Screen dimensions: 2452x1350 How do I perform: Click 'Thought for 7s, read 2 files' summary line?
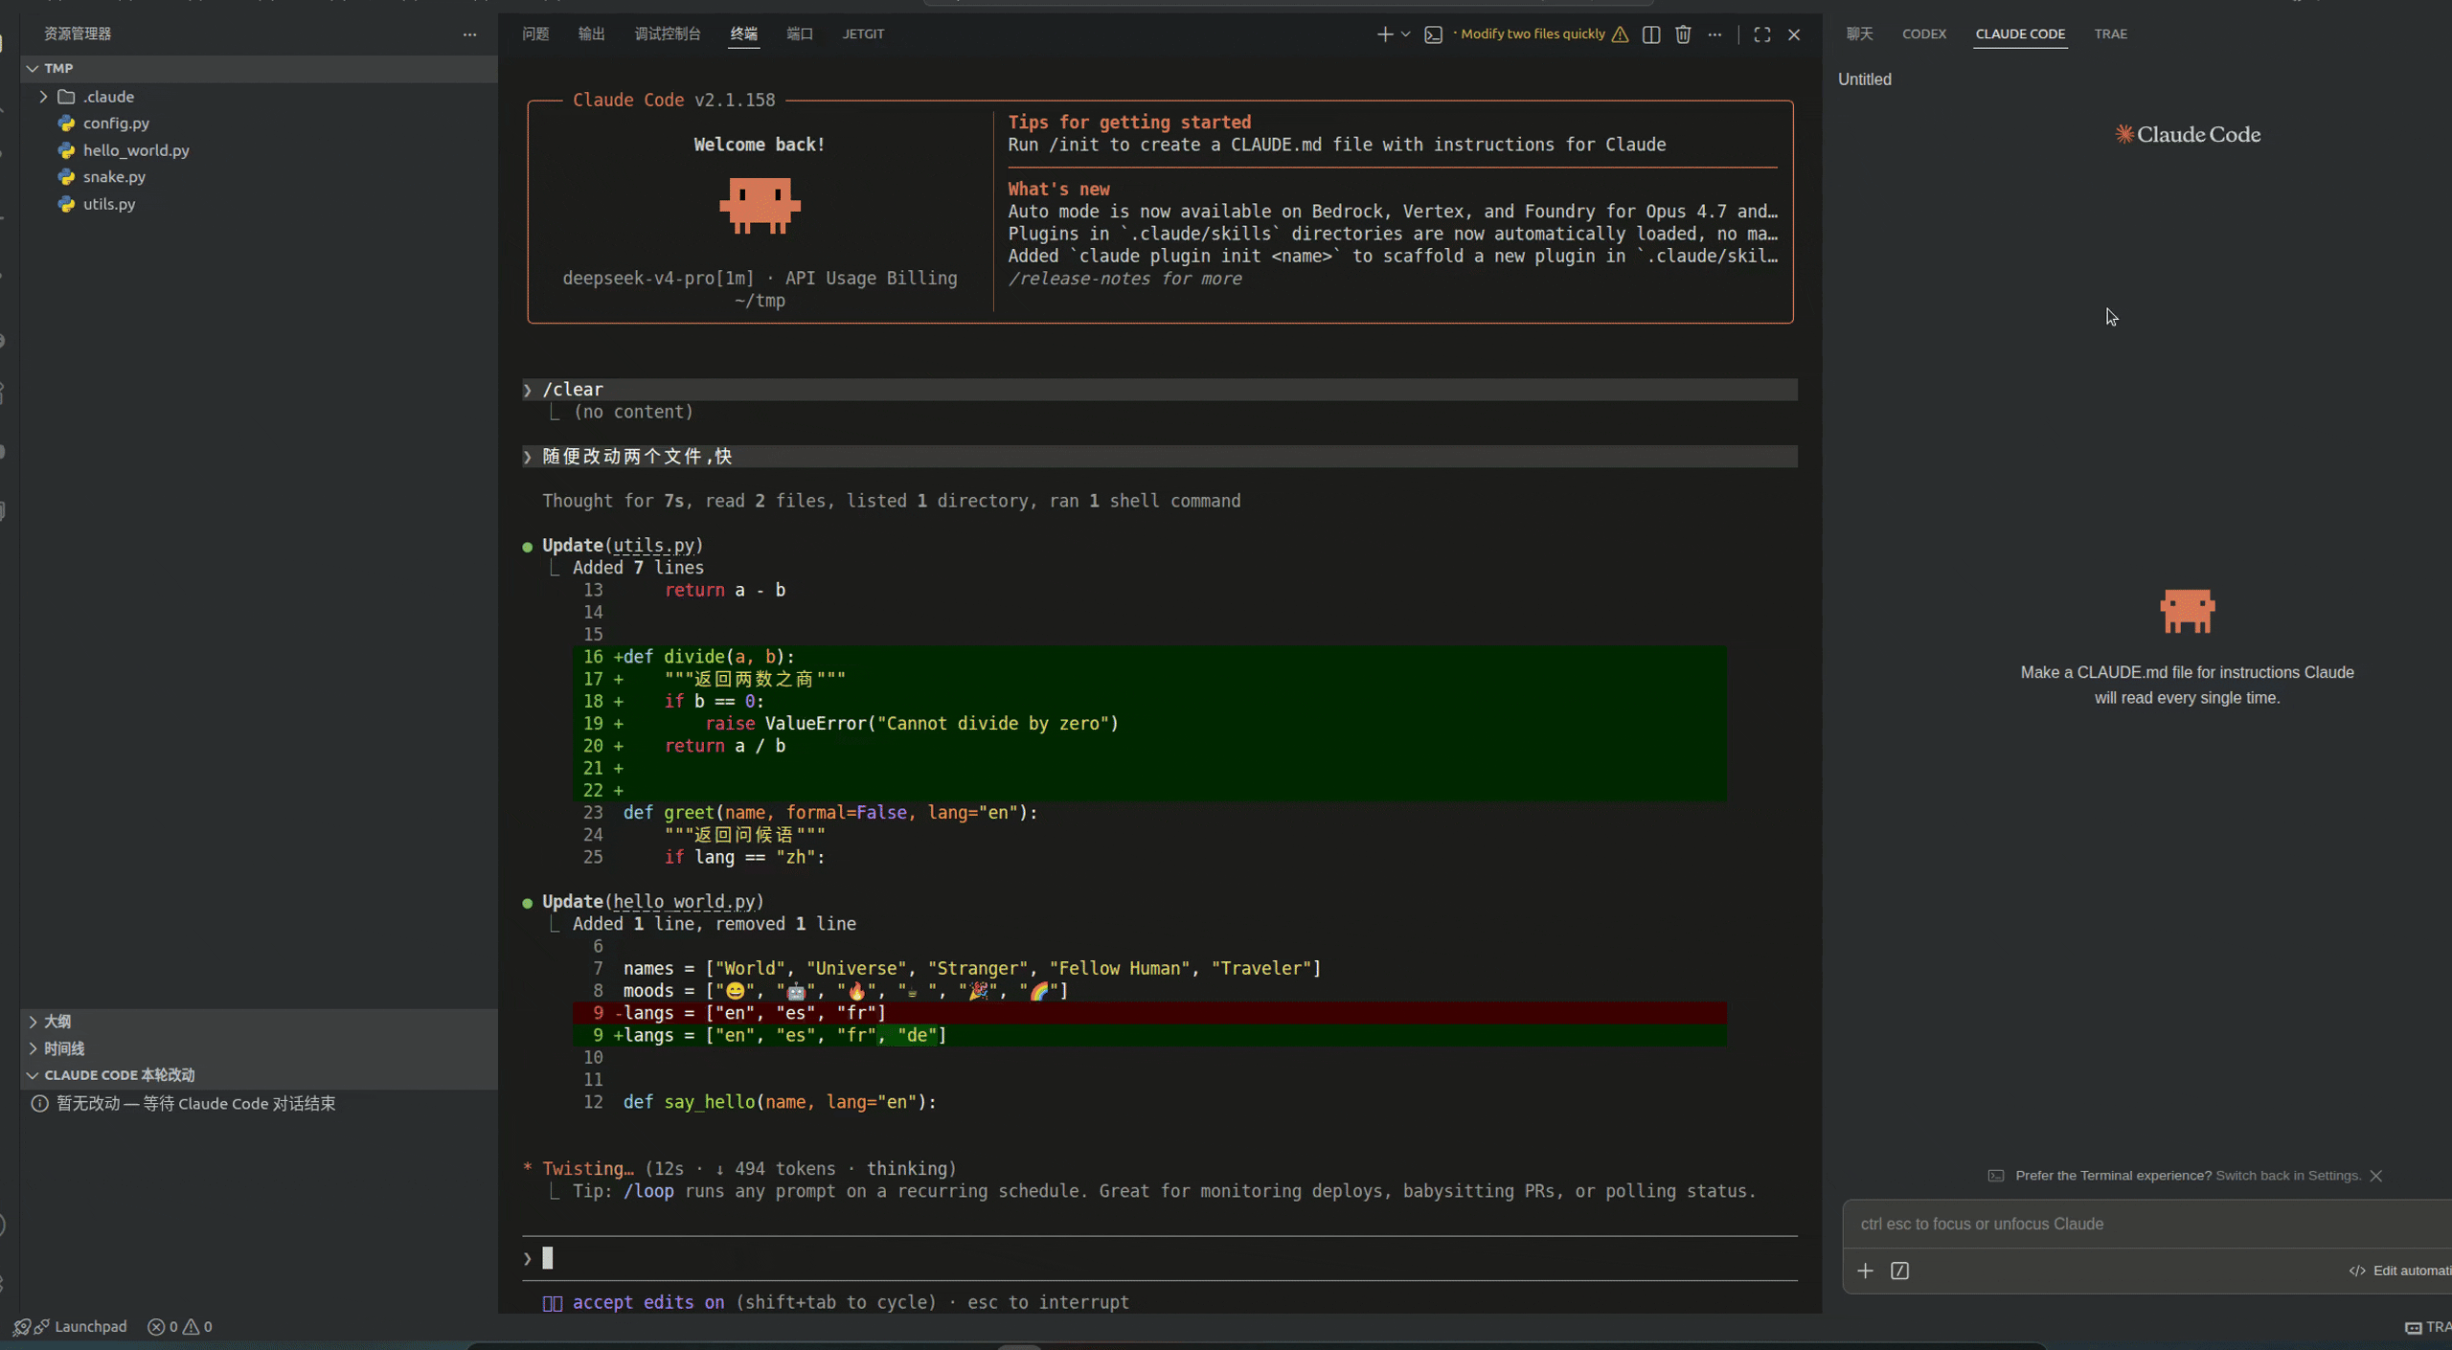pyautogui.click(x=891, y=501)
